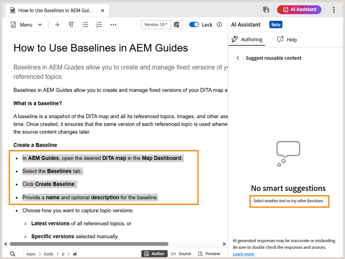Viewport: 345px width, 259px height.
Task: Click the plus insert element icon
Action: 57,25
